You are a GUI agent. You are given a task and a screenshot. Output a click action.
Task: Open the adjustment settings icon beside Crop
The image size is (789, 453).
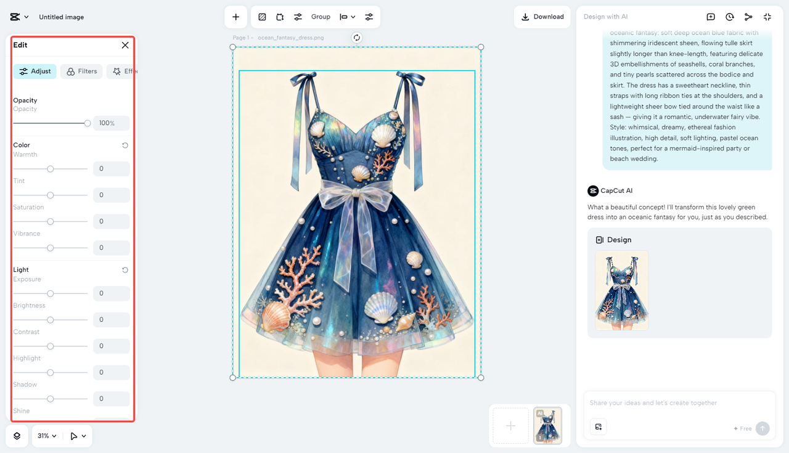[298, 17]
